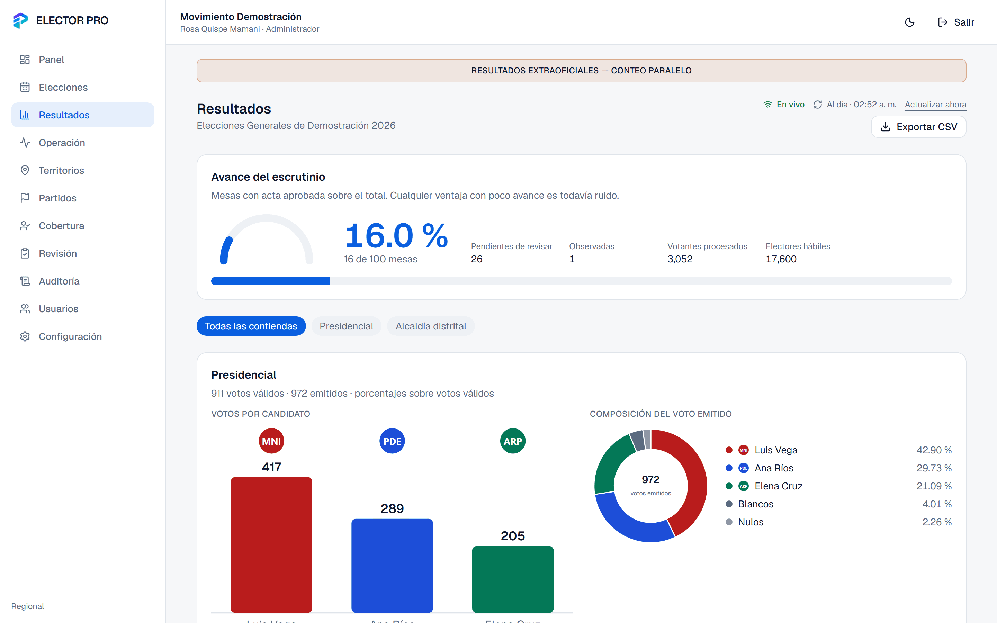This screenshot has width=997, height=623.
Task: Log out with the Salir button
Action: 956,22
